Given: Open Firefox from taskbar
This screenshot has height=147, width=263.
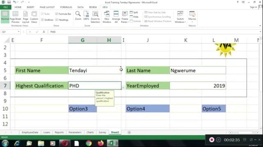Looking at the screenshot, I should [101, 143].
